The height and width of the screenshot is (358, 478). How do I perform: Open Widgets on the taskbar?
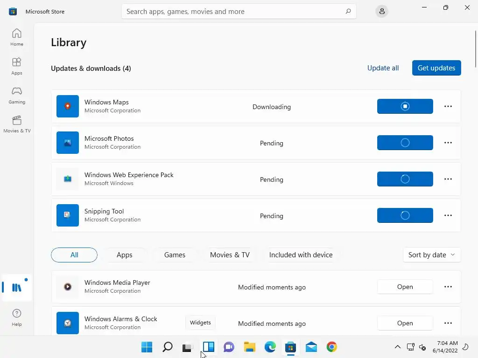click(x=209, y=347)
